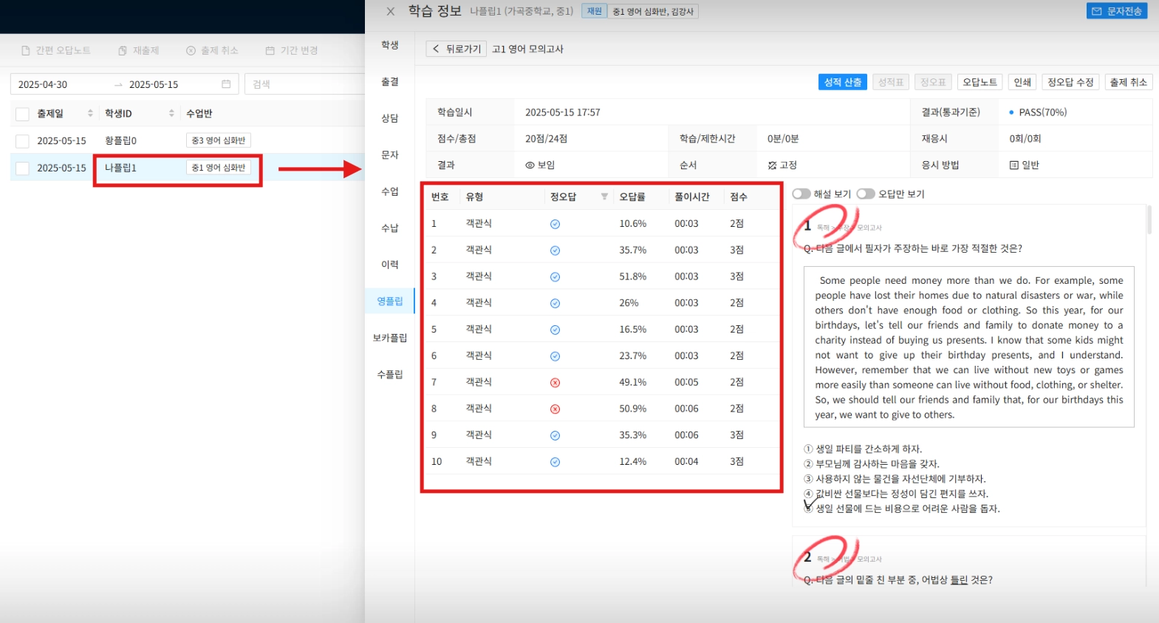
Task: Click the 일반 icon beside 응시 방법
Action: point(1014,166)
